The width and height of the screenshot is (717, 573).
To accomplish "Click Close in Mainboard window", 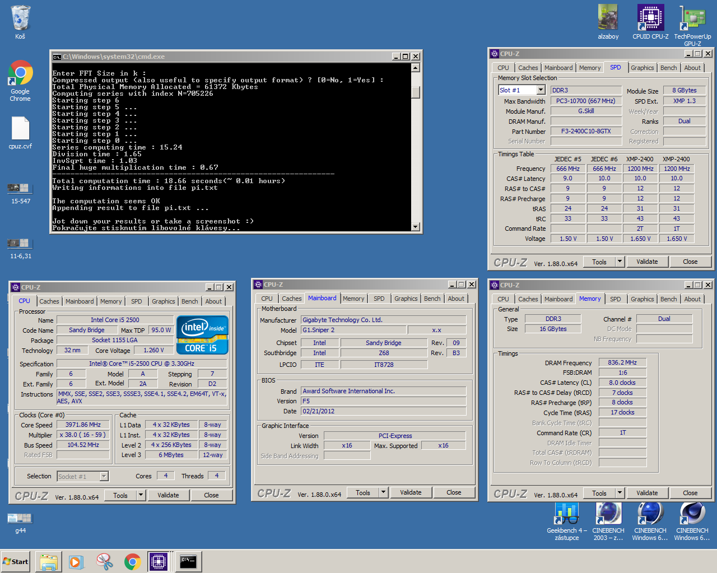I will [454, 493].
